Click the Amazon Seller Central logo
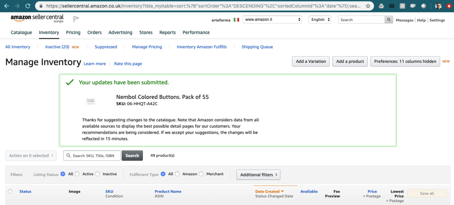454x205 pixels. coord(37,18)
